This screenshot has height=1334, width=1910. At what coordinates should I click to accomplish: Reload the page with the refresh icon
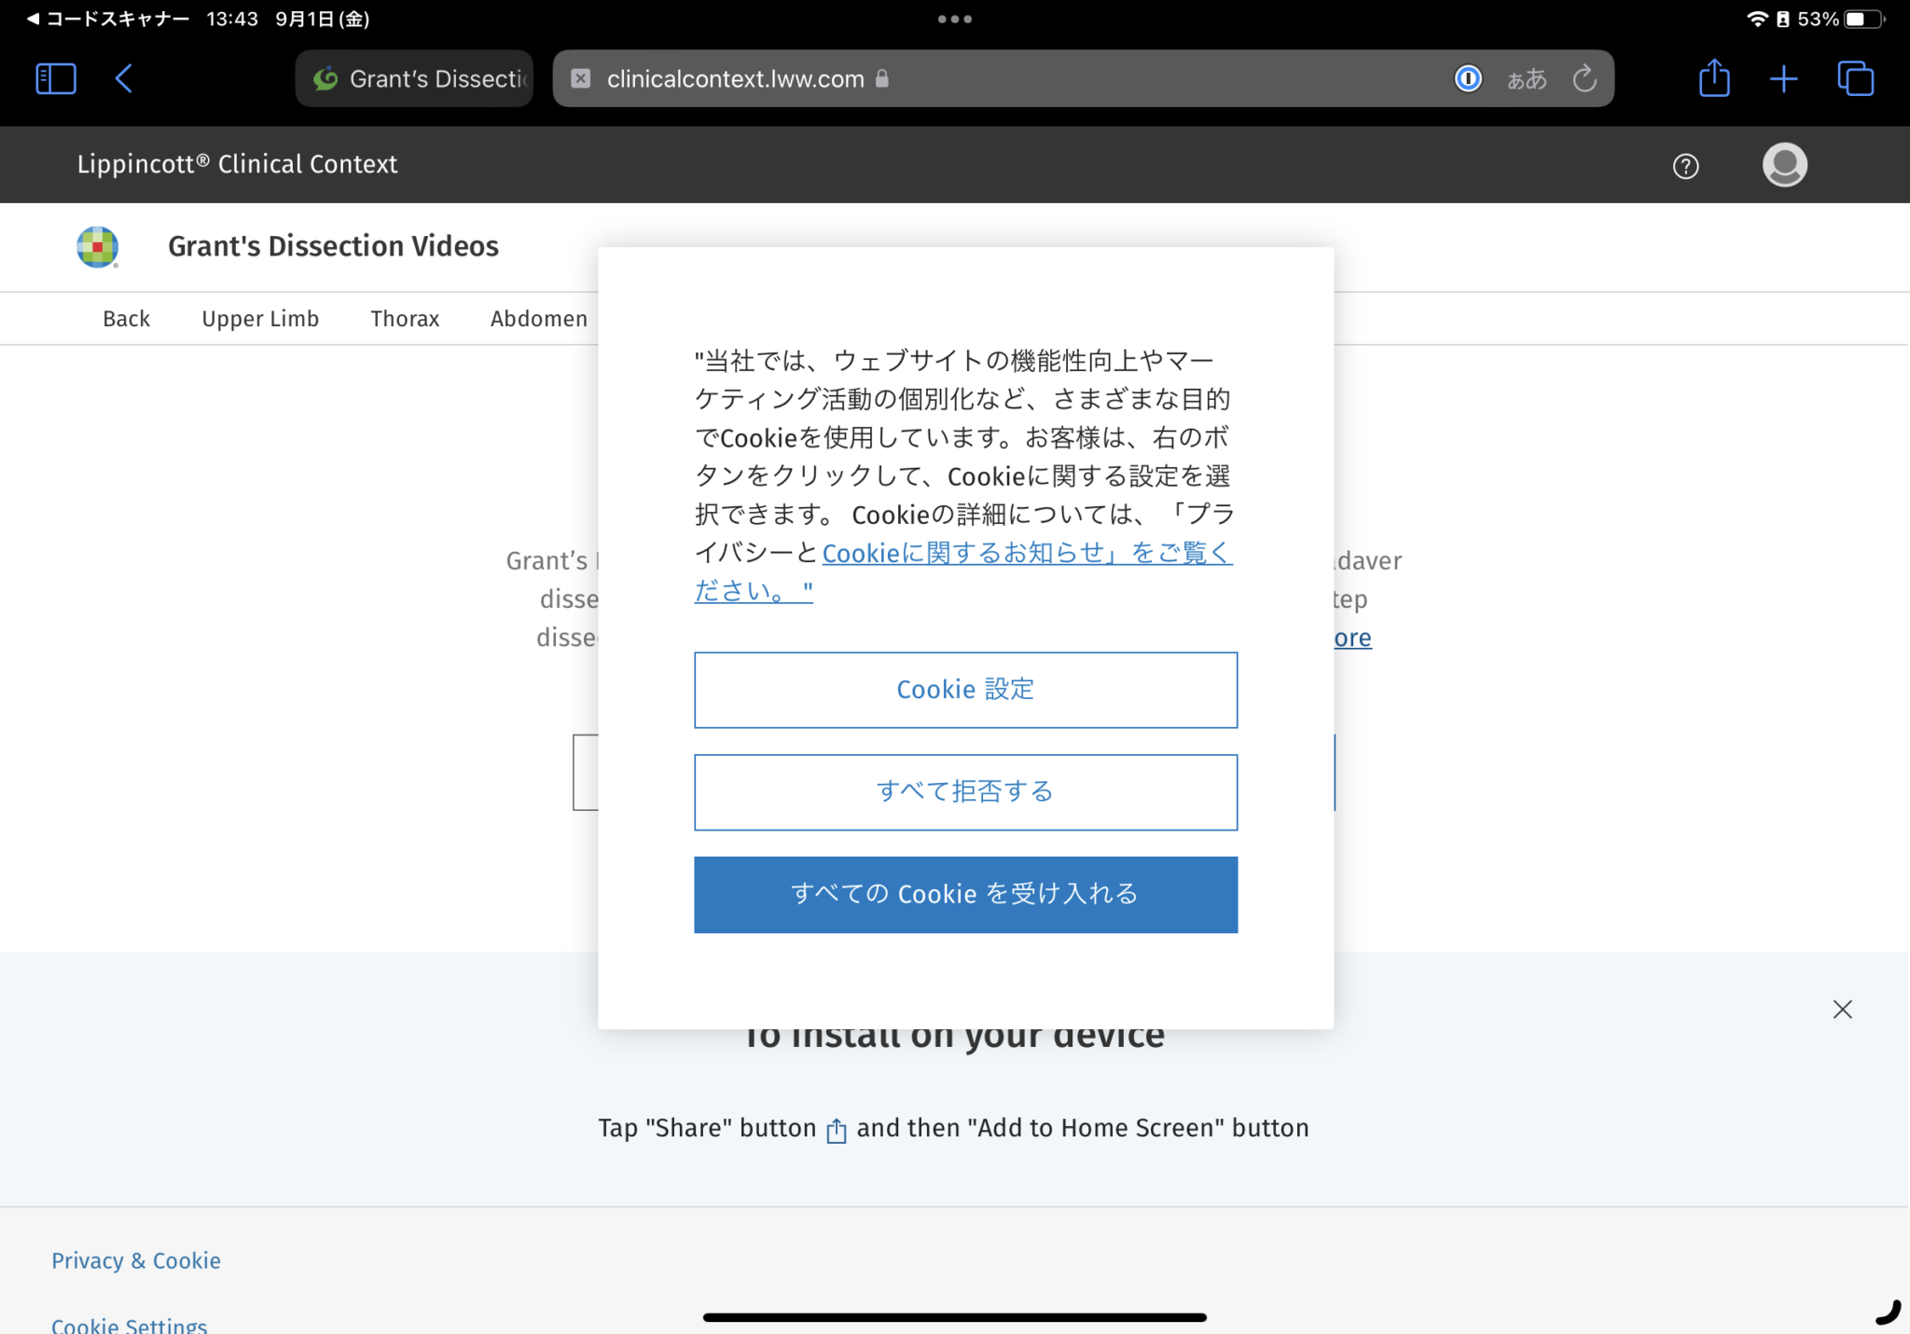click(x=1585, y=79)
